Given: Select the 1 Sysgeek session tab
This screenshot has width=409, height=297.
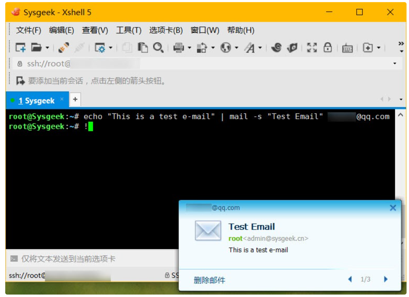Looking at the screenshot, I should coord(37,101).
